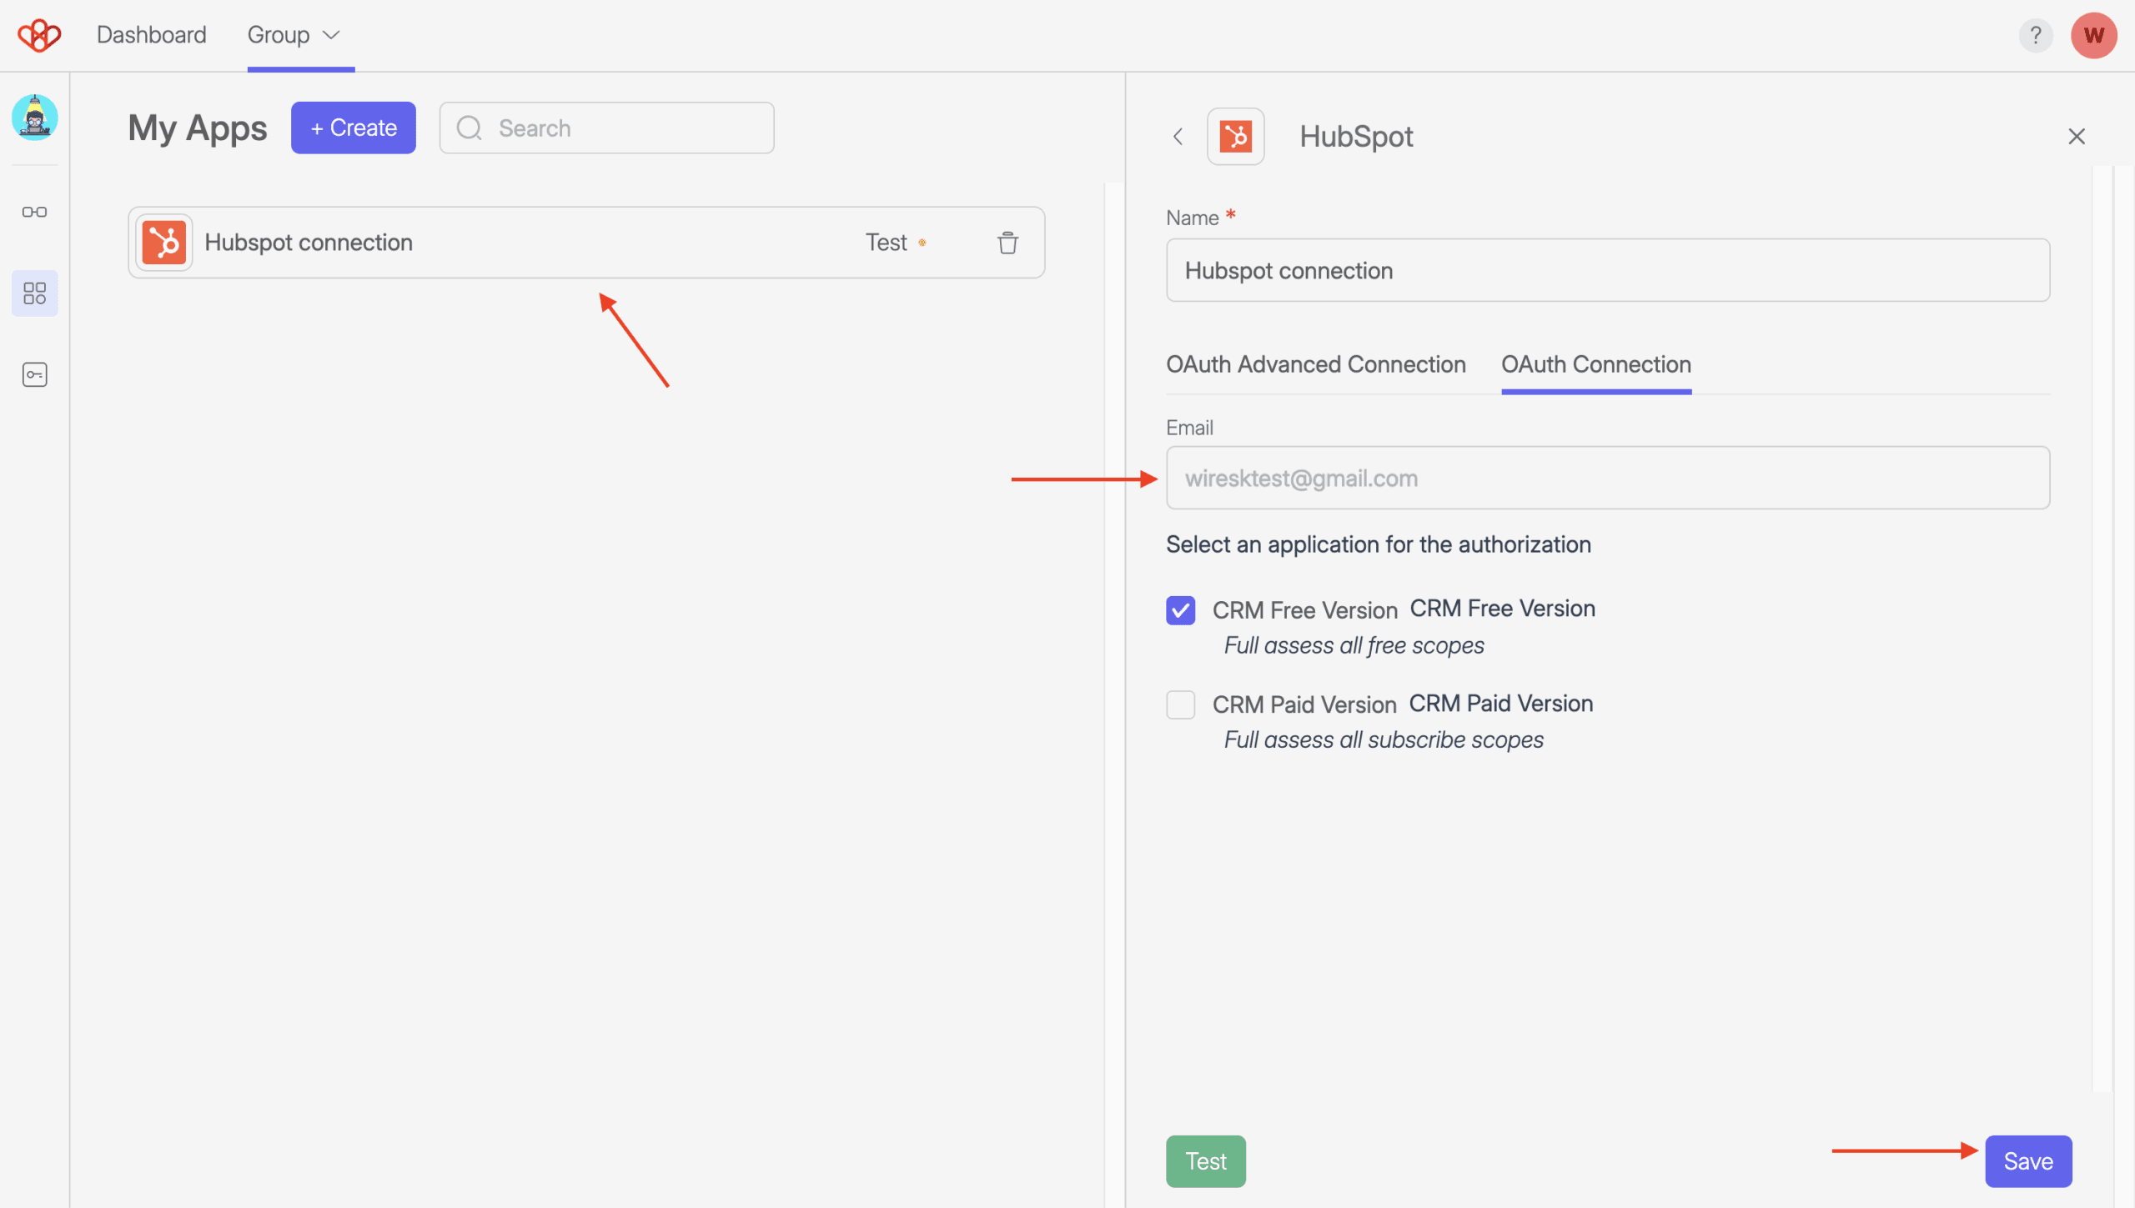Click the + Create button

tap(353, 128)
